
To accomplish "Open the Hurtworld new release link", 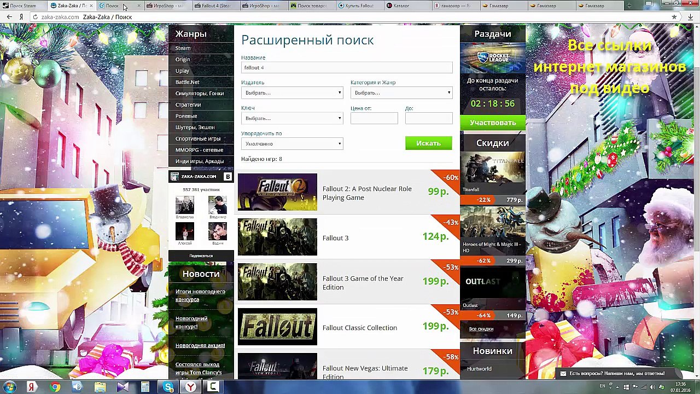I will (x=479, y=369).
